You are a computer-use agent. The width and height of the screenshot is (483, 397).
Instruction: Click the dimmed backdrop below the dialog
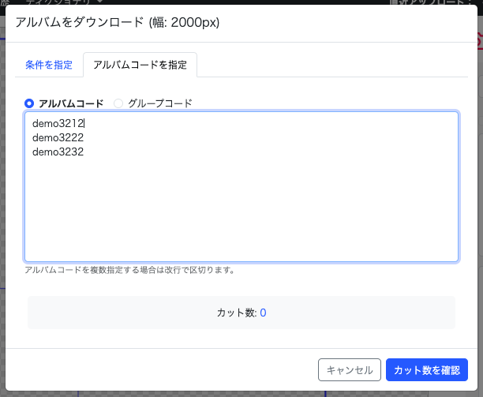coord(237,393)
